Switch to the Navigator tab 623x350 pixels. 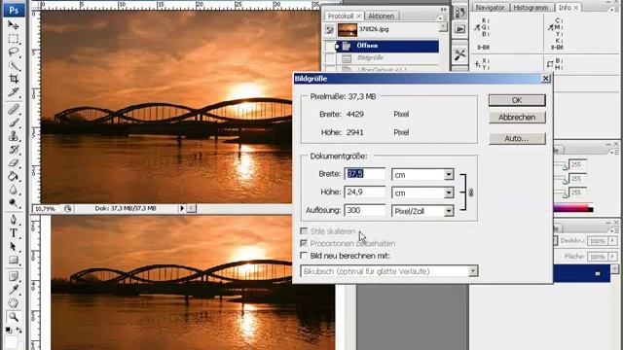[490, 8]
